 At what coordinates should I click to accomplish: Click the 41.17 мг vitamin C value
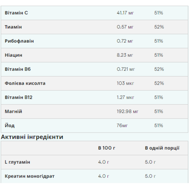(x=125, y=13)
